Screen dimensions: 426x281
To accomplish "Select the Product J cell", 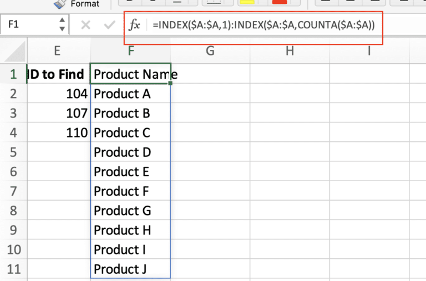I will 130,269.
